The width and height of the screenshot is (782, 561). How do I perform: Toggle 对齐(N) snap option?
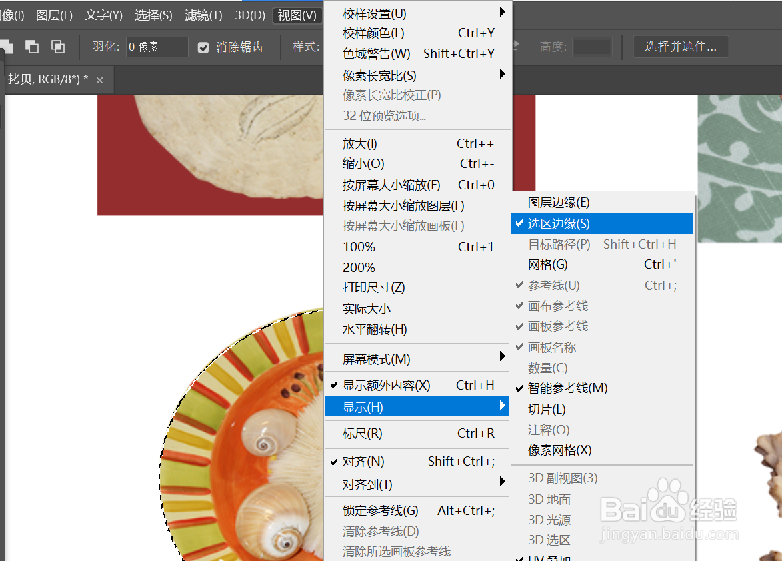[417, 461]
